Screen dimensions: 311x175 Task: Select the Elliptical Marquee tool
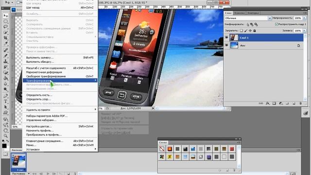(5, 21)
